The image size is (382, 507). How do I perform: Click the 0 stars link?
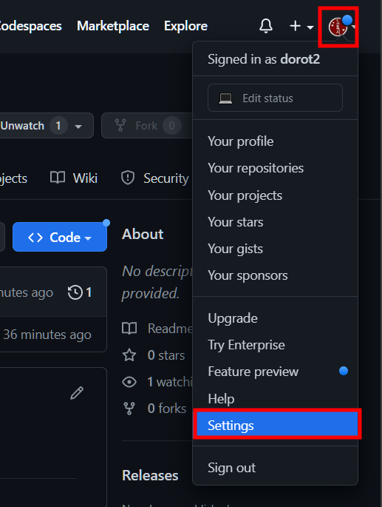click(166, 355)
